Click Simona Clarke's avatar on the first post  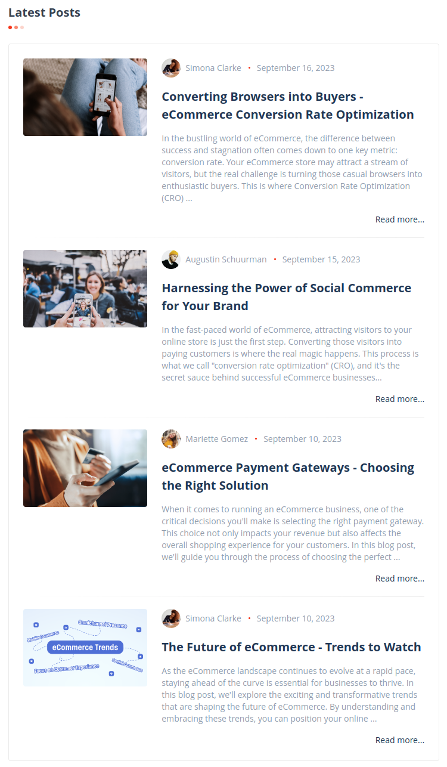[x=171, y=68]
